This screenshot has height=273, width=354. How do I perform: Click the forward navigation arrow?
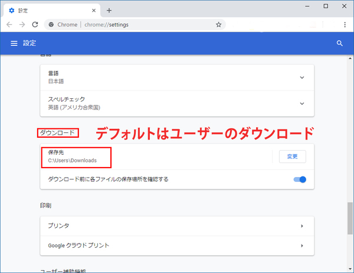(22, 25)
